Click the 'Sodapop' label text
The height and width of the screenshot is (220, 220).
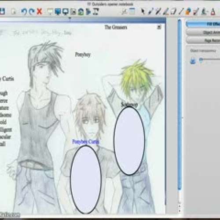pos(129,105)
